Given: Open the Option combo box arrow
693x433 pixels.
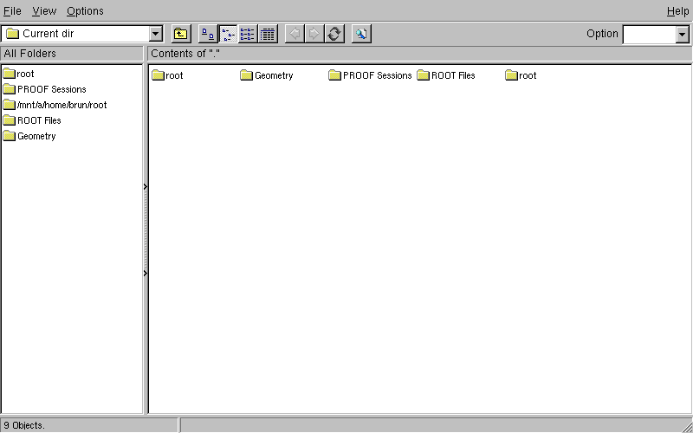Looking at the screenshot, I should [x=682, y=34].
